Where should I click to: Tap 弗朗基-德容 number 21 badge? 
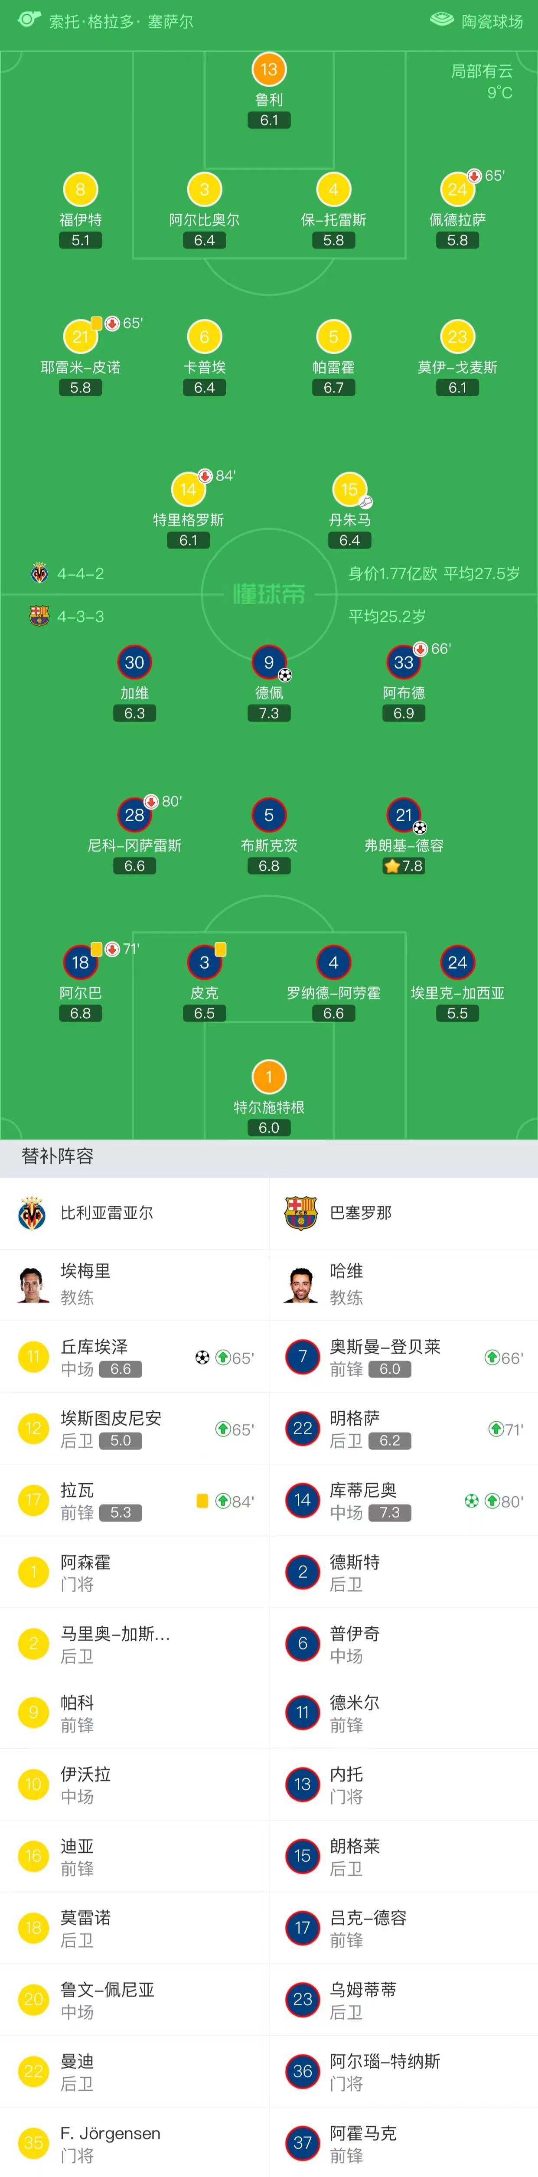tap(404, 815)
